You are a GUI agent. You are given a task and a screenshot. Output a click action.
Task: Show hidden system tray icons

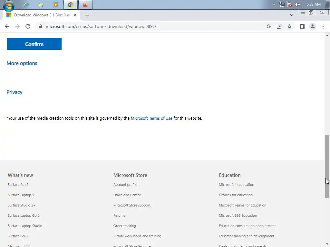point(274,5)
